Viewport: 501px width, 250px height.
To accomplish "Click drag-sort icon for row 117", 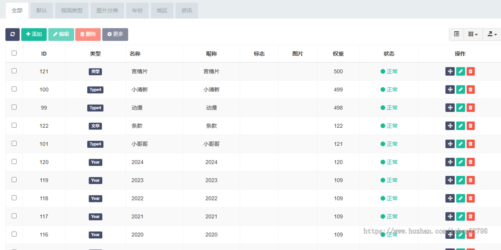I will 450,216.
